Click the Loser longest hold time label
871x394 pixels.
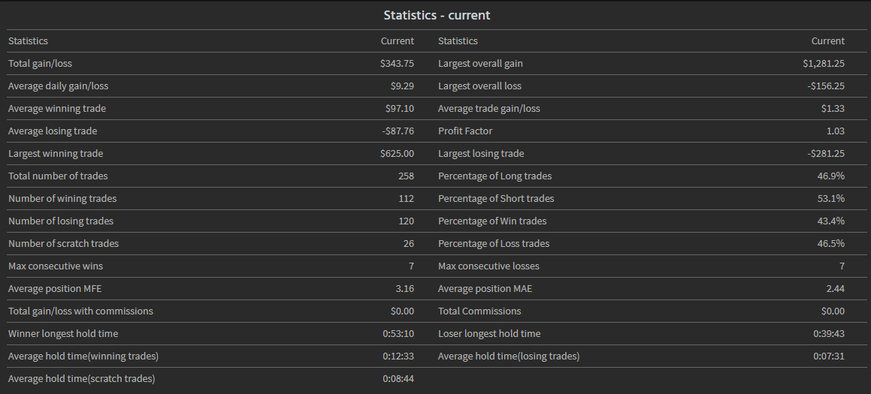488,333
